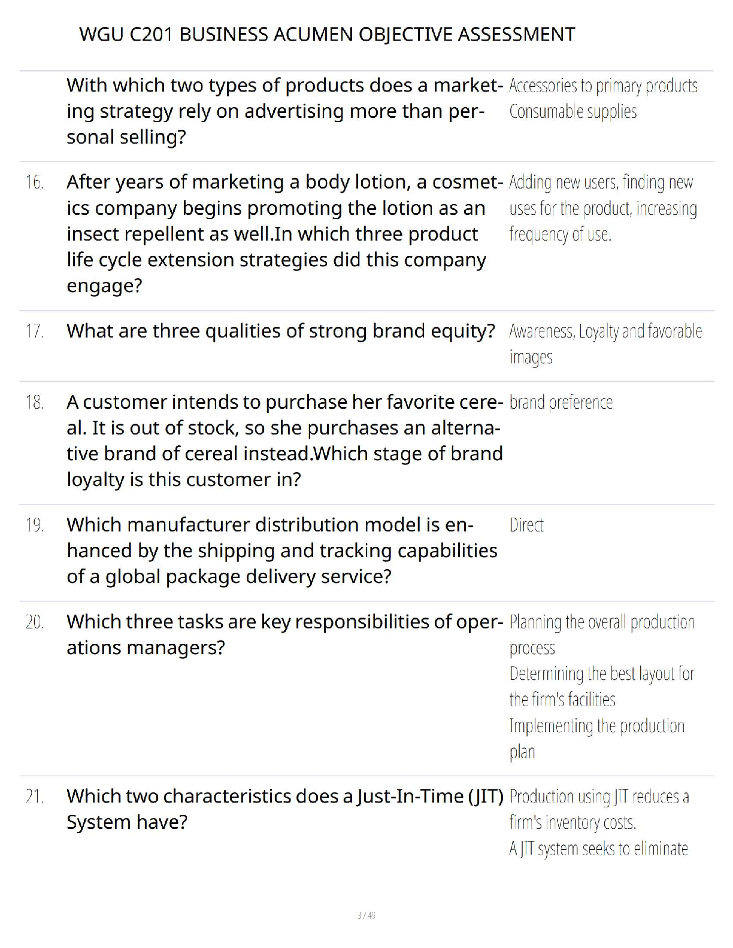This screenshot has height=948, width=733.
Task: Click the document title WGU C201 heading
Action: point(327,34)
